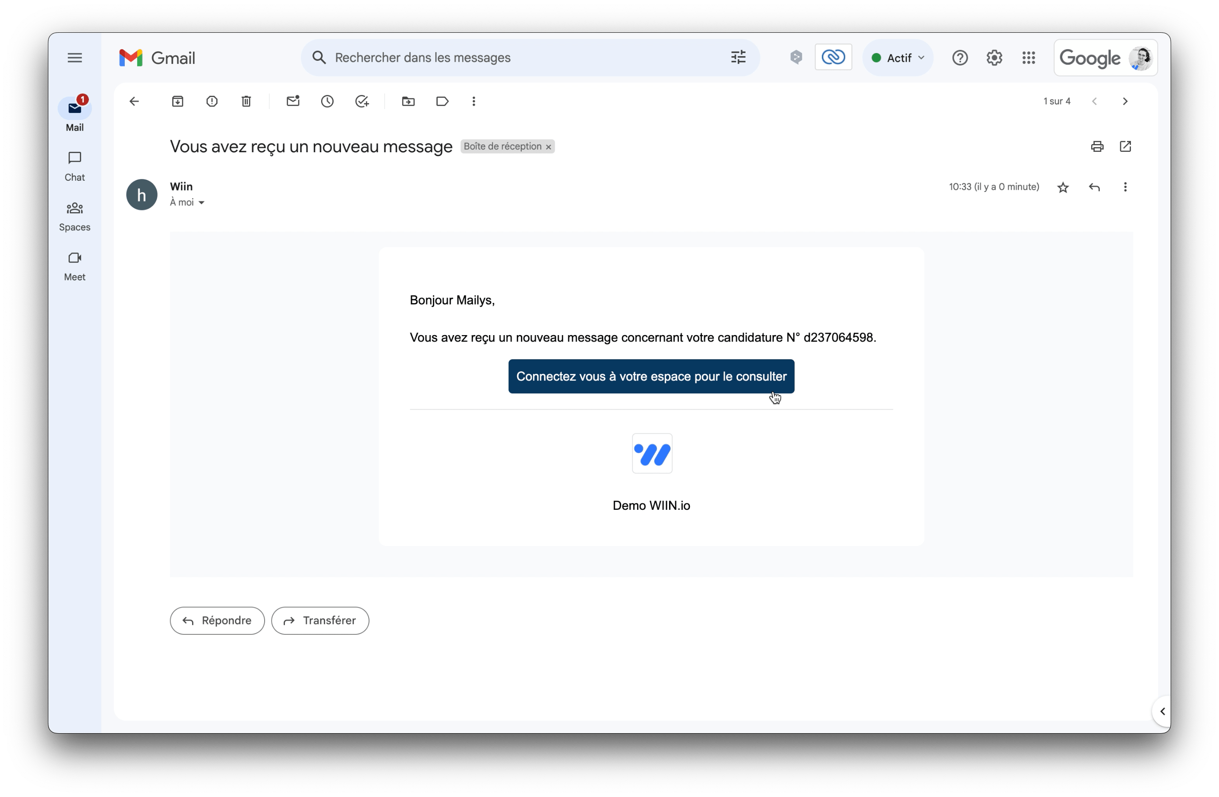Reply using the arrow icon near timestamp
The image size is (1219, 797).
tap(1094, 187)
